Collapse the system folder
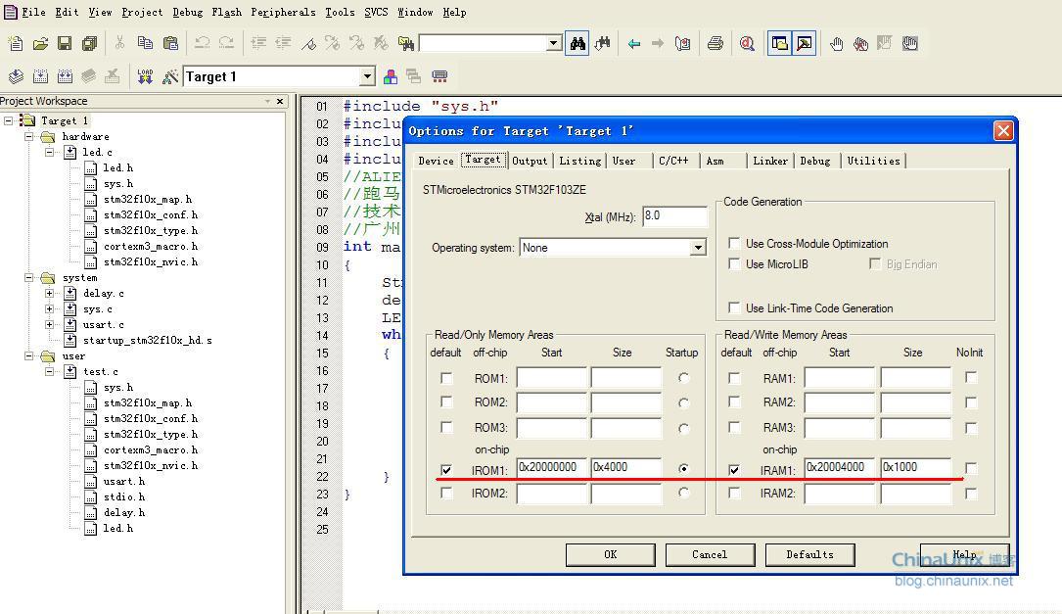 coord(29,277)
